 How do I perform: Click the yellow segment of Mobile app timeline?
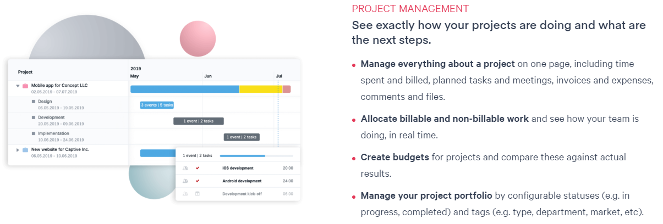(261, 89)
